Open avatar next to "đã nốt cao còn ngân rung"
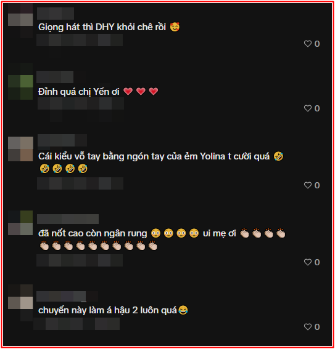The height and width of the screenshot is (349, 335). tap(20, 223)
